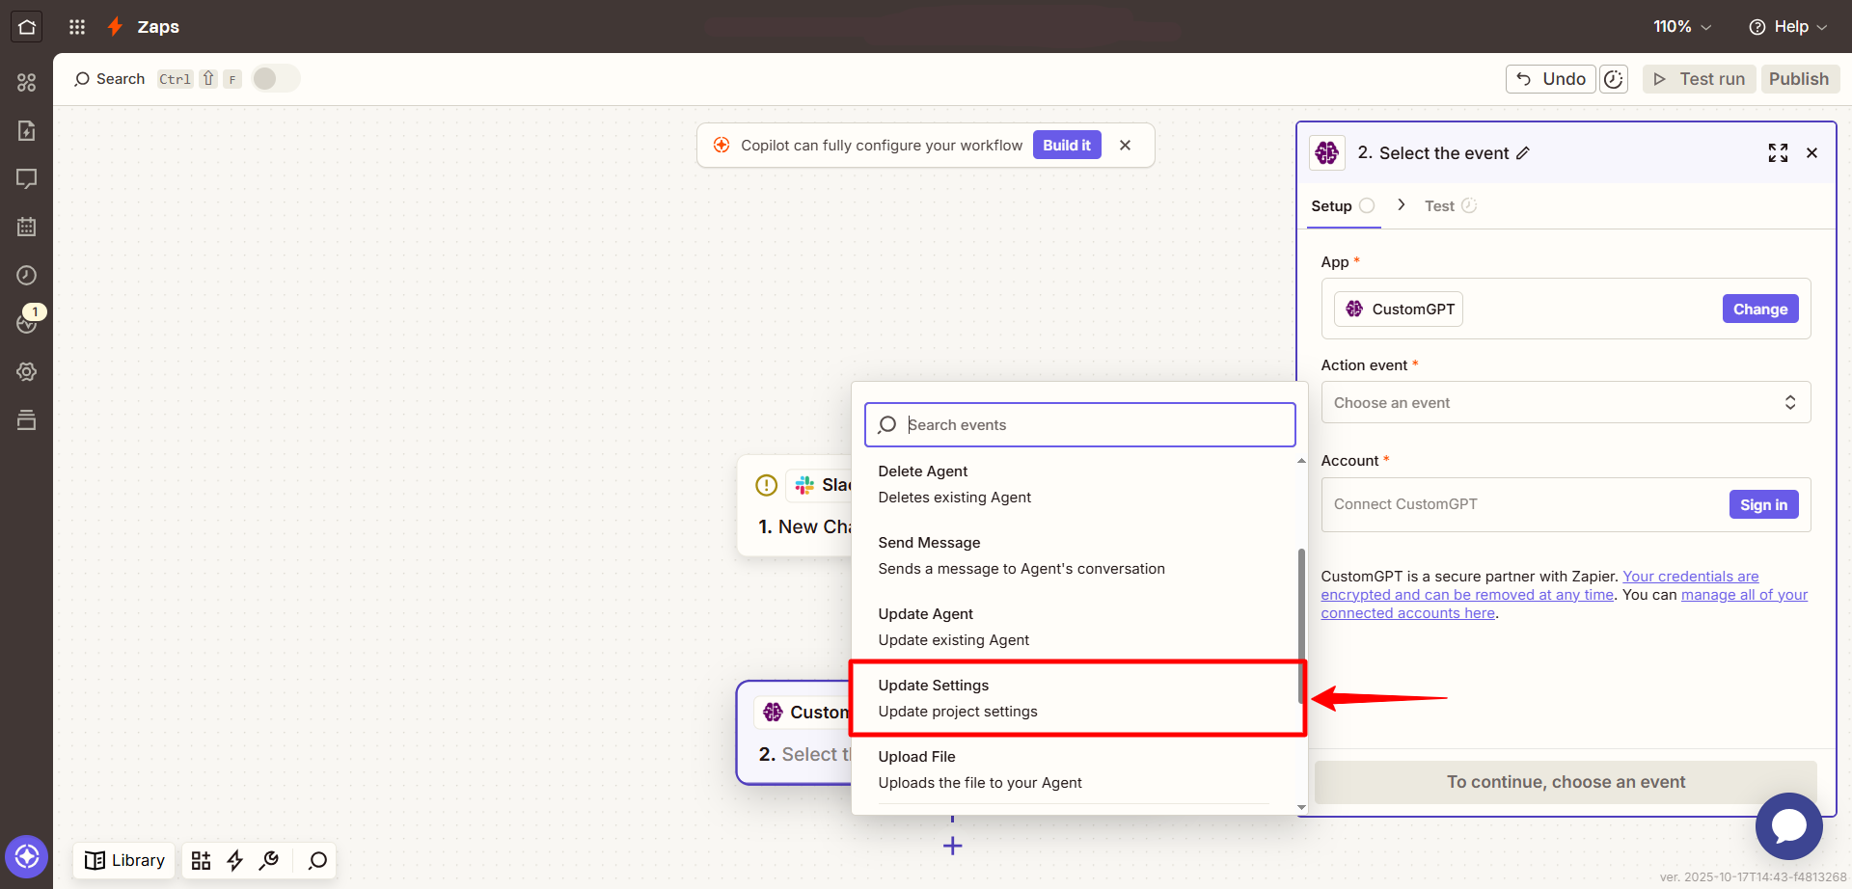Screen dimensions: 1852x889
Task: Click the event list scroll up arrow
Action: [x=1301, y=461]
